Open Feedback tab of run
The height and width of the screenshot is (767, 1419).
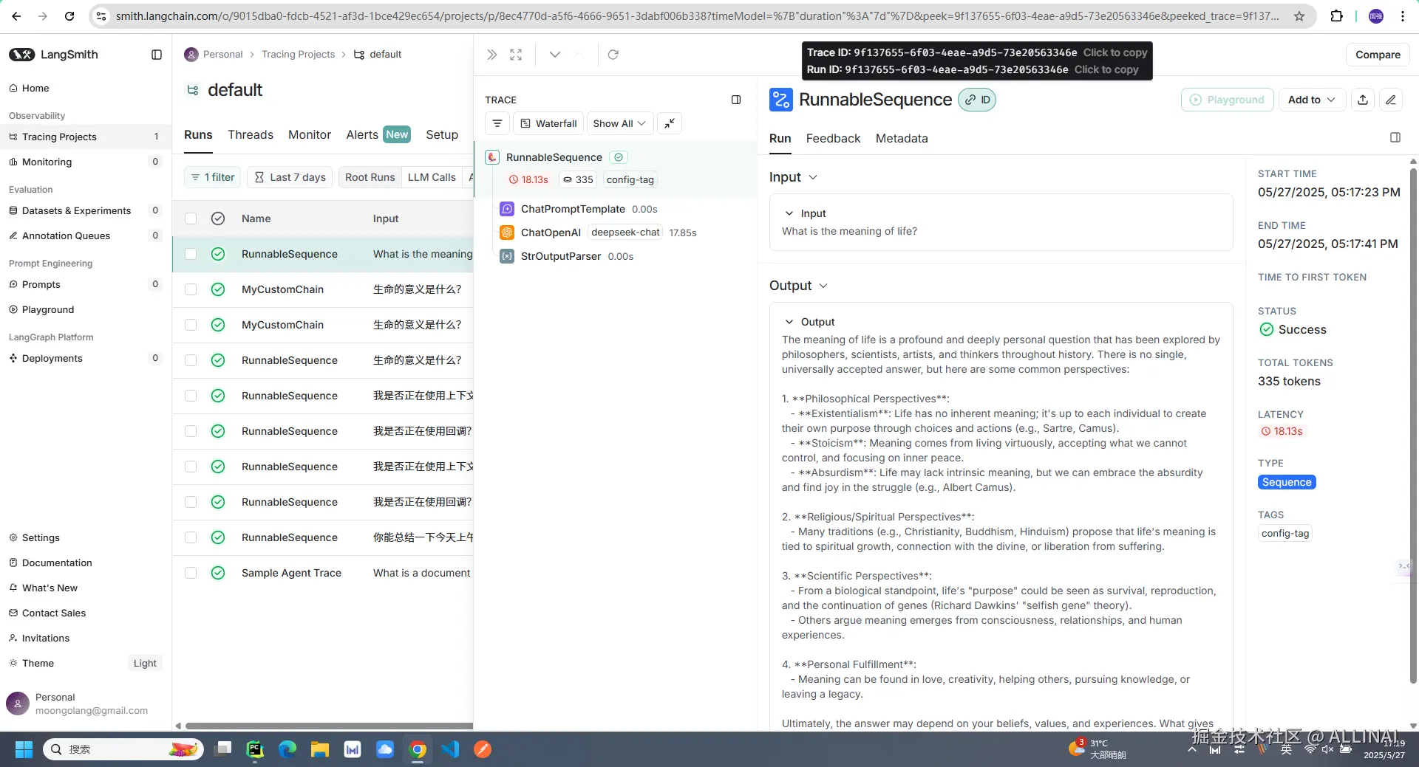pyautogui.click(x=833, y=138)
